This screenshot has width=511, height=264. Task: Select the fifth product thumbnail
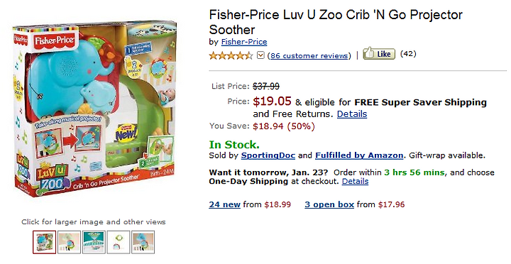[143, 242]
